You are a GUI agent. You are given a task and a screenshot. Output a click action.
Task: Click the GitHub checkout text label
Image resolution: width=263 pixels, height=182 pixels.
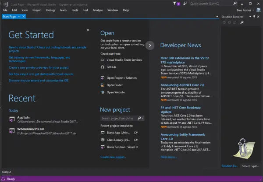coord(111,67)
